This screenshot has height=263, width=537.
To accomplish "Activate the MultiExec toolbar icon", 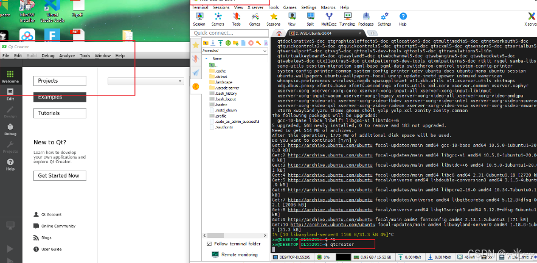I will (x=329, y=19).
